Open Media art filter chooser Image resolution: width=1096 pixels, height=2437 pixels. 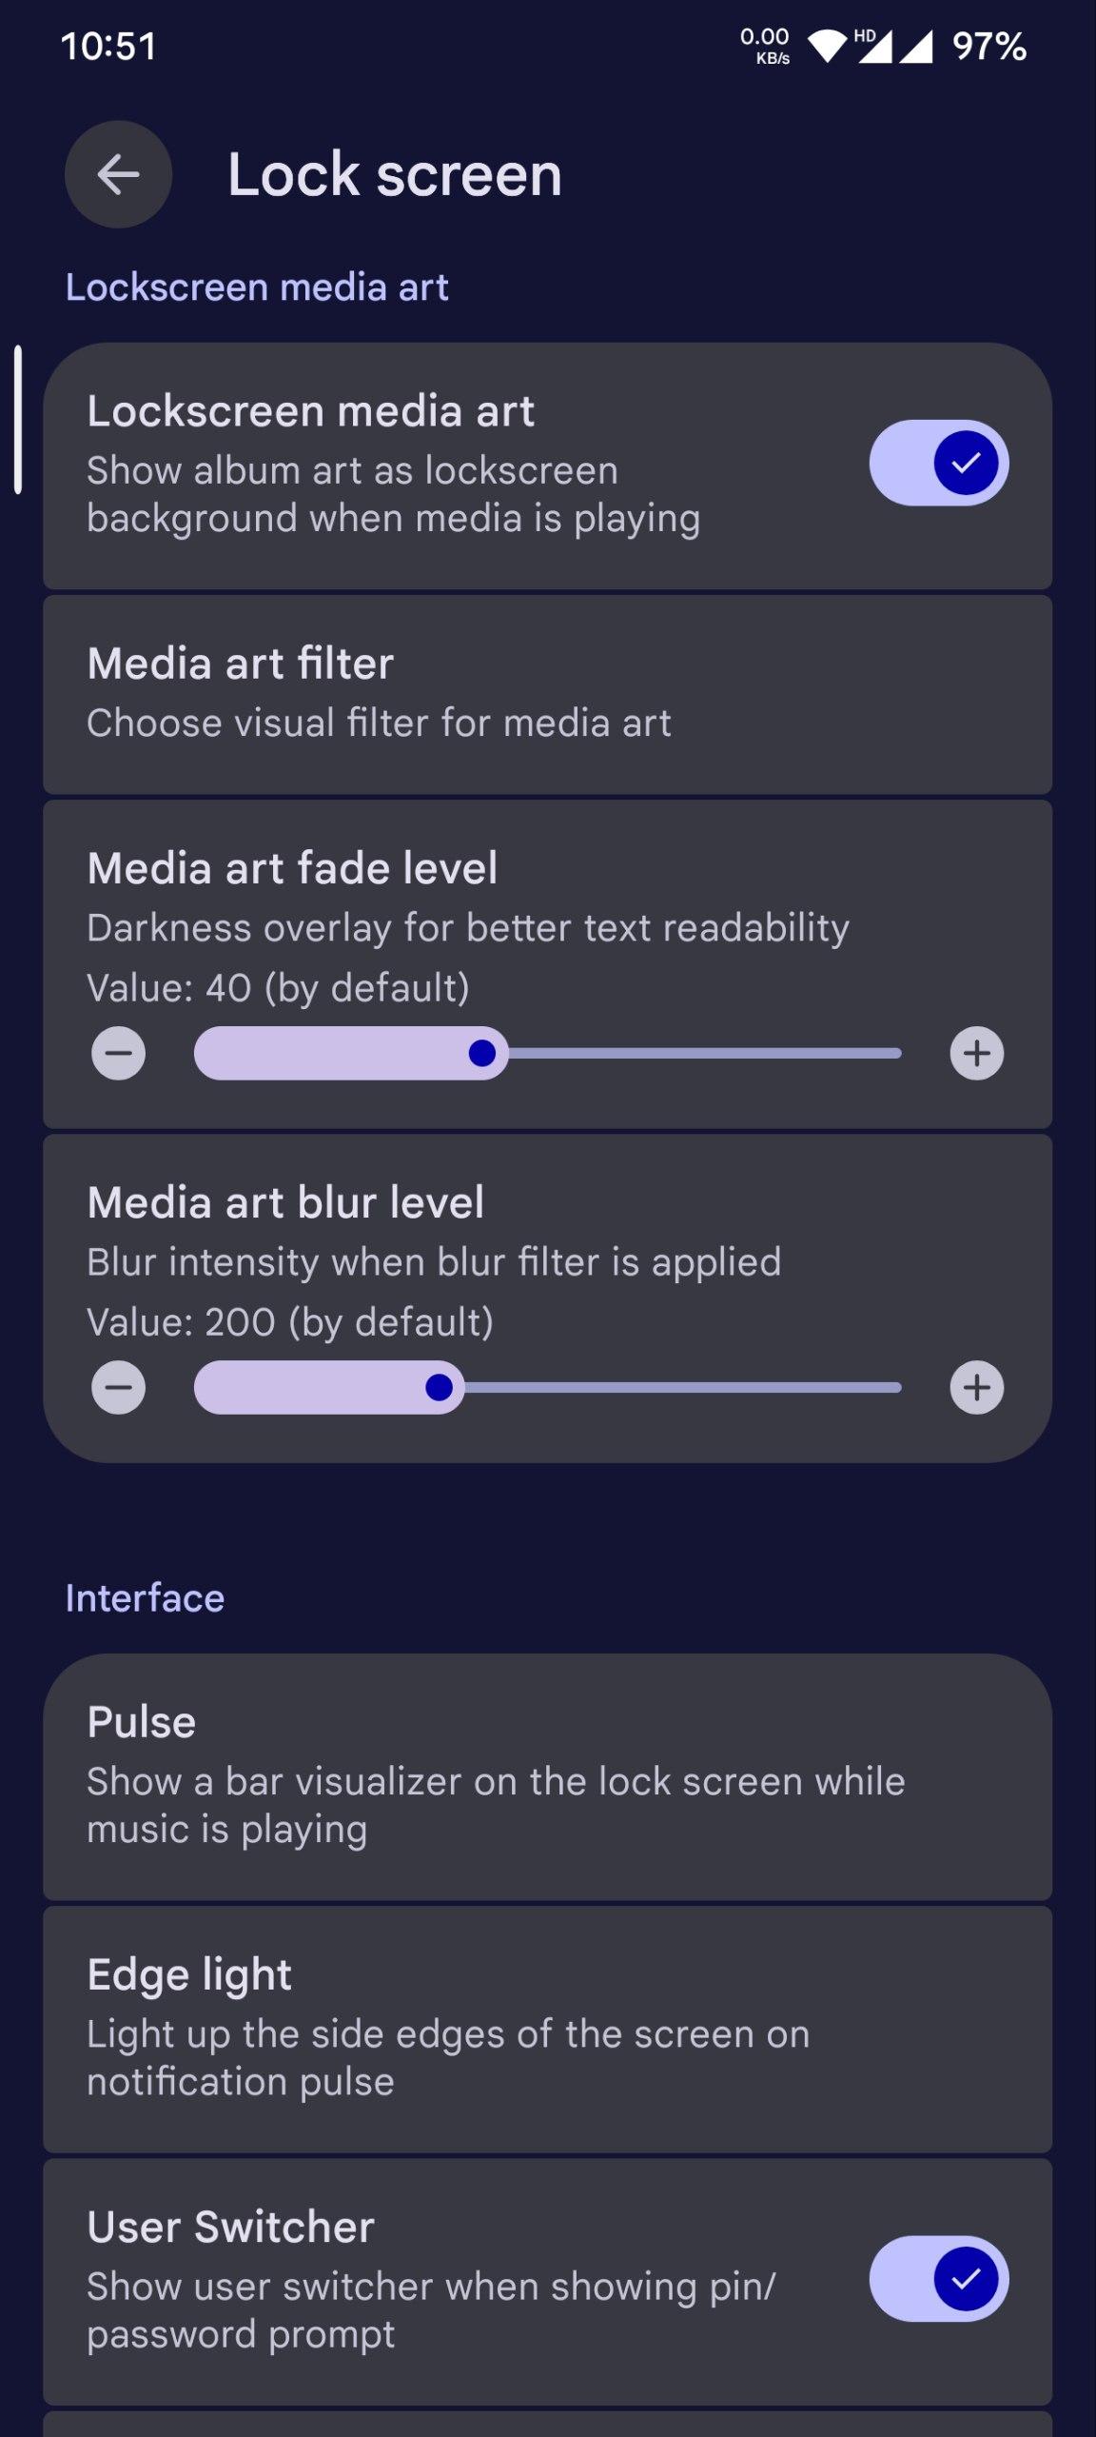point(547,694)
